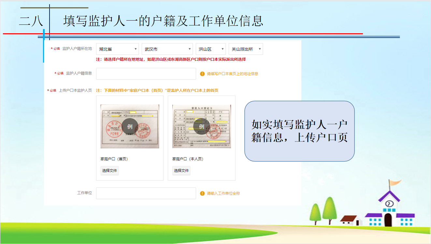Click the orange hint icon beside 请填写户口本首页上的地址信息

pos(202,74)
